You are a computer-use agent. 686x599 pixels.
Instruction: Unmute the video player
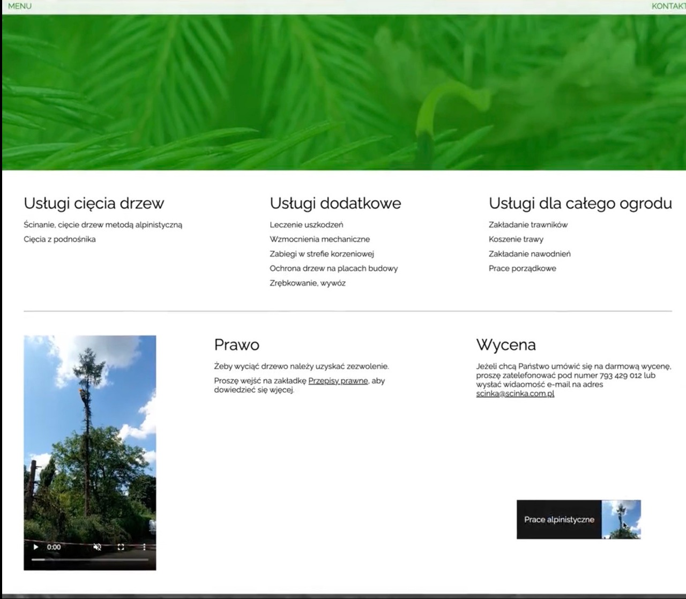pyautogui.click(x=97, y=547)
